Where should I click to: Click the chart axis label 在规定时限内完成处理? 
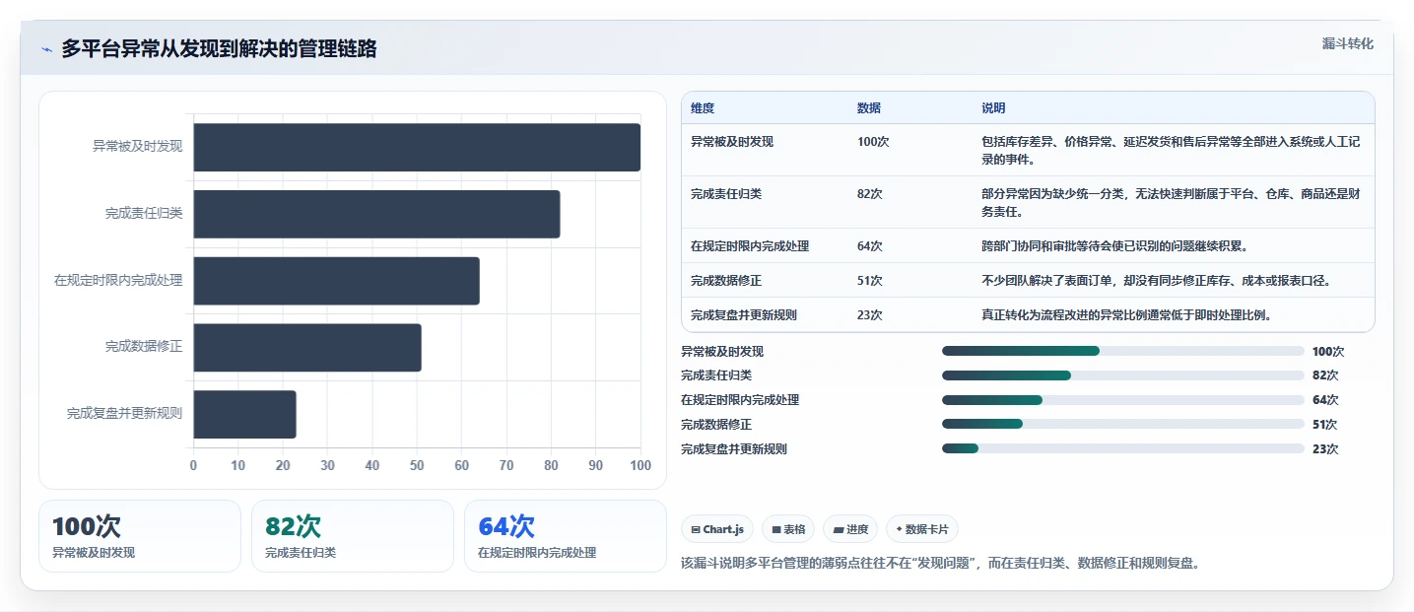click(118, 280)
